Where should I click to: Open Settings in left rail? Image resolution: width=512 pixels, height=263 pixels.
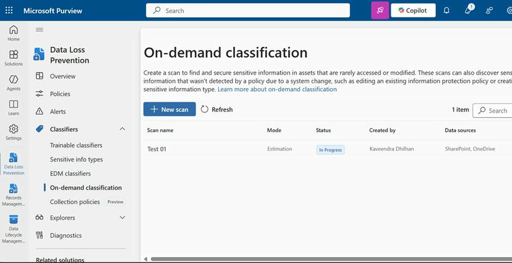(x=13, y=132)
